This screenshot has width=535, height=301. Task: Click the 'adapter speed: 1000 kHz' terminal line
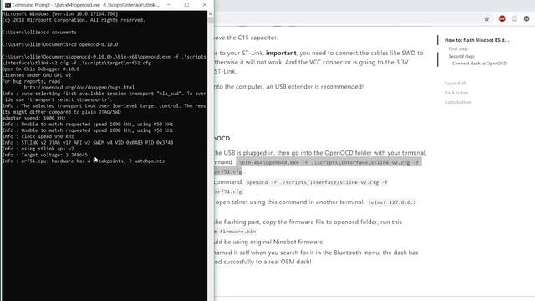33,118
